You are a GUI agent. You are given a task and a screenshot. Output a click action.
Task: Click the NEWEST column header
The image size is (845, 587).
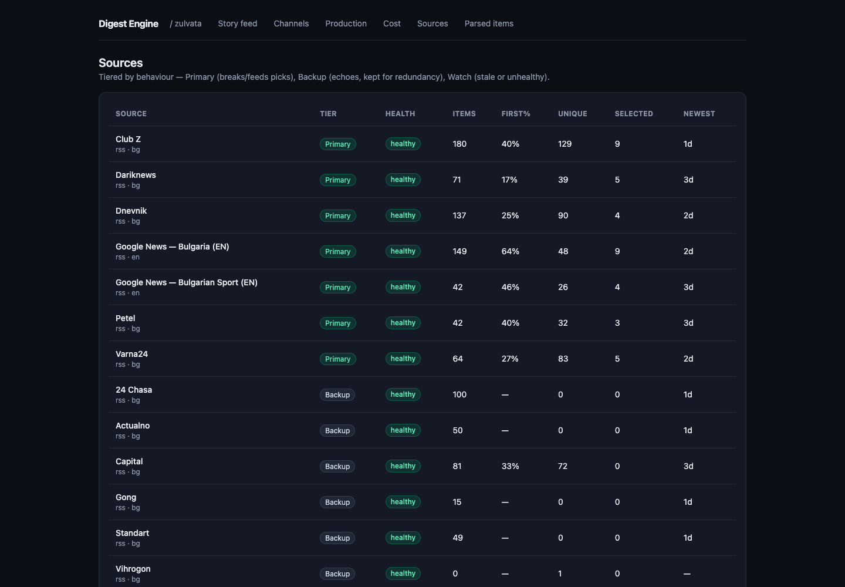coord(699,114)
